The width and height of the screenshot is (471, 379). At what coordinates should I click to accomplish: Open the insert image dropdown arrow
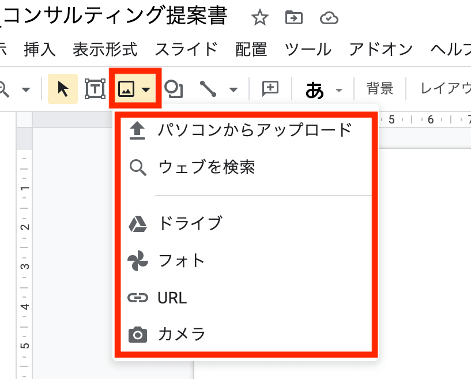(x=146, y=89)
